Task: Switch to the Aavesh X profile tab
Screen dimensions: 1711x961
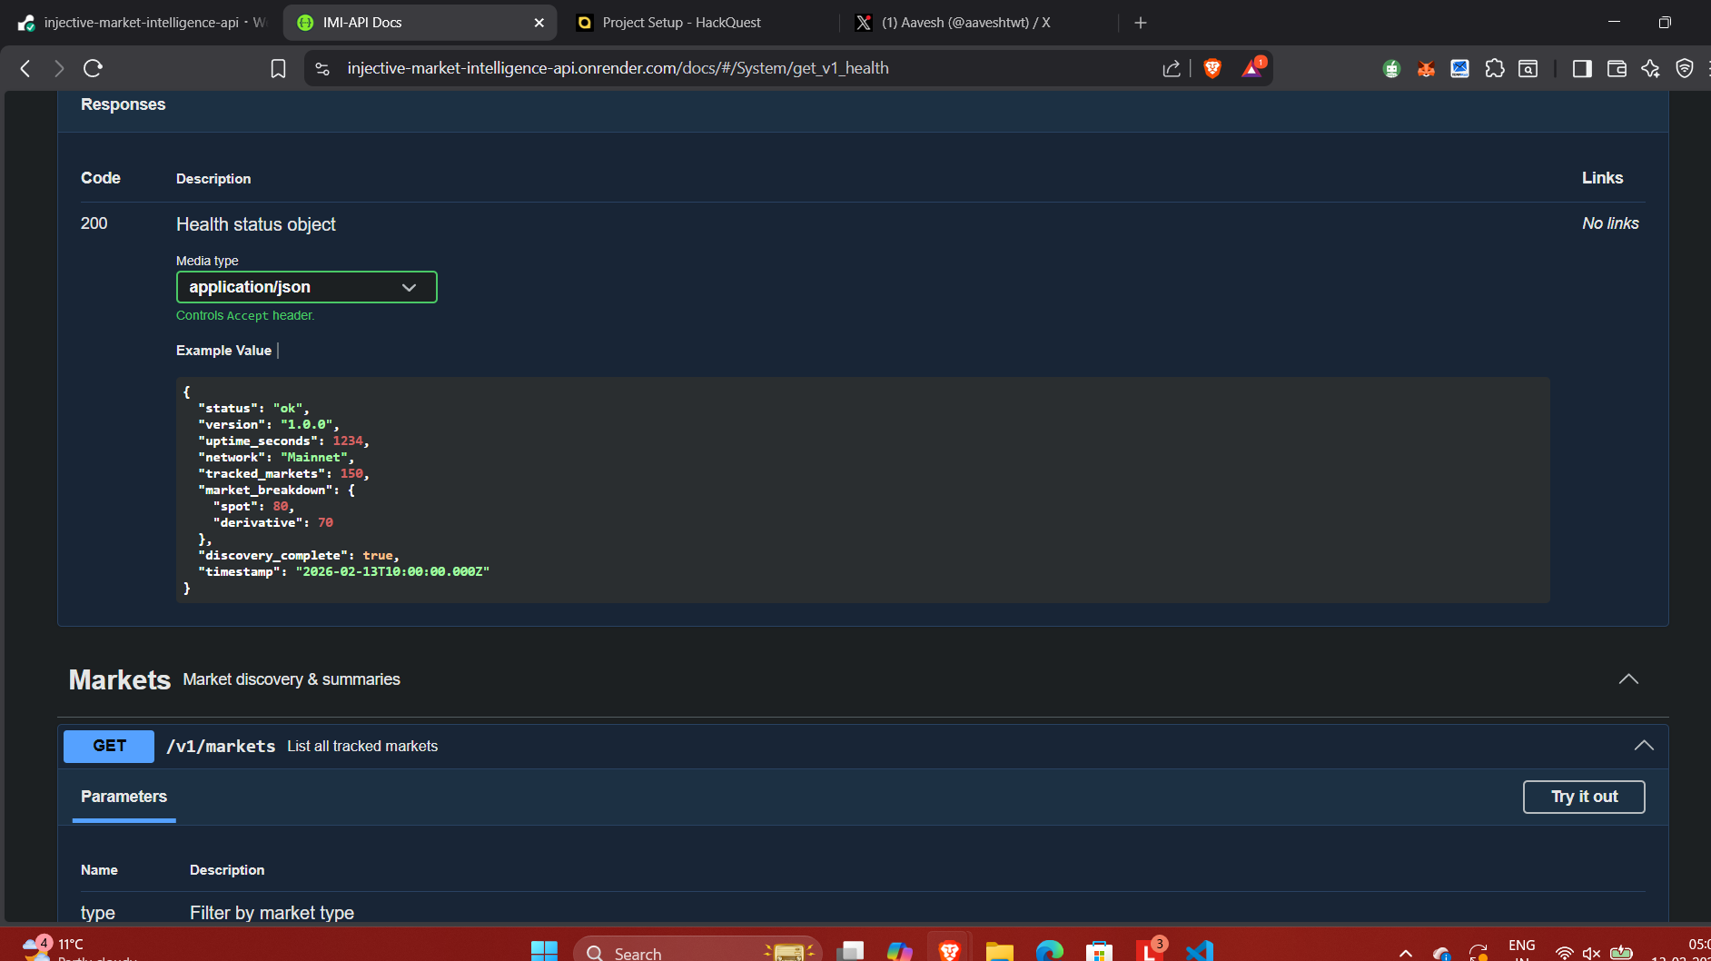Action: pyautogui.click(x=965, y=23)
